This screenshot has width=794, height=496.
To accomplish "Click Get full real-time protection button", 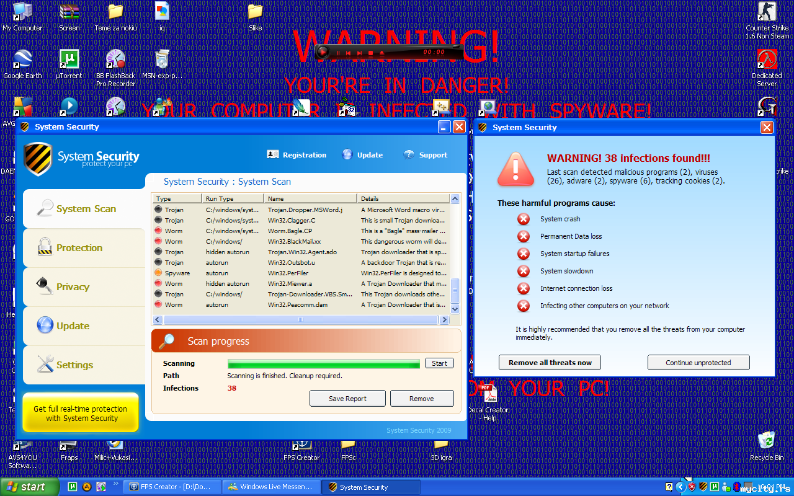I will pos(81,413).
